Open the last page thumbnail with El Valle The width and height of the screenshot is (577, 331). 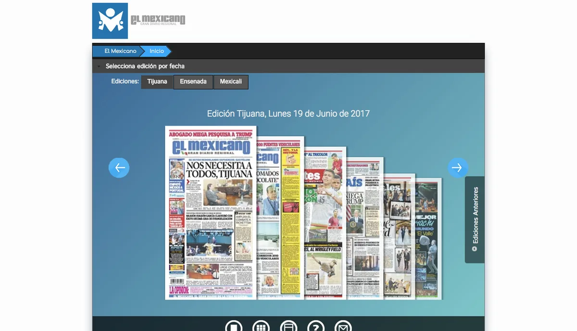(428, 239)
